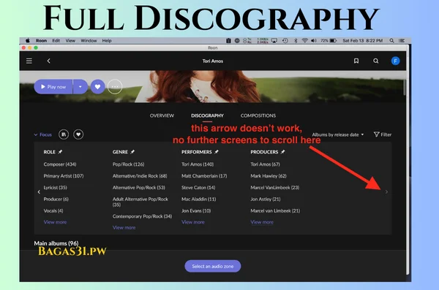This screenshot has width=439, height=290.
Task: Filter by producer Marcel van Limbeek (21)
Action: coord(275,210)
